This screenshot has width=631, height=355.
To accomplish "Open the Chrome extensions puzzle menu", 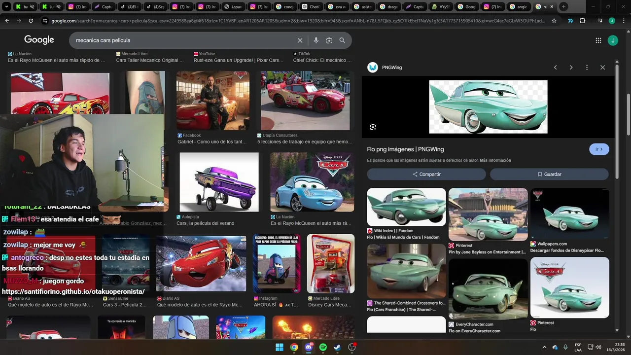I will (x=583, y=21).
